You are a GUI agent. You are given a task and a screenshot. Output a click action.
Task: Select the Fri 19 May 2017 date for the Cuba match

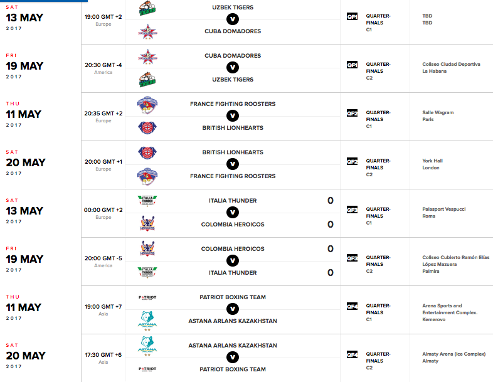coord(24,66)
